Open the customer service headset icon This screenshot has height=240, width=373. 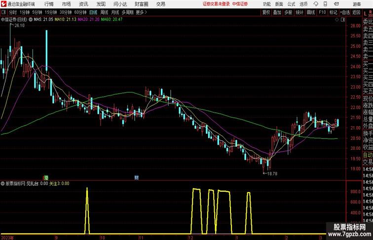[x=316, y=4]
